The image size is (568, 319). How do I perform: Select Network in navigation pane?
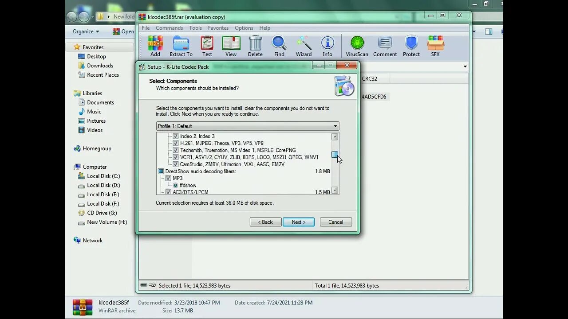[92, 241]
